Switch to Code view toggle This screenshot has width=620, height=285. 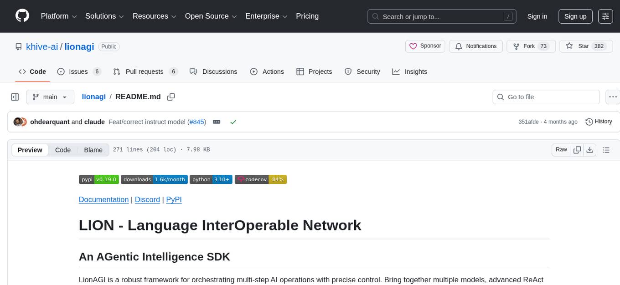(x=63, y=150)
